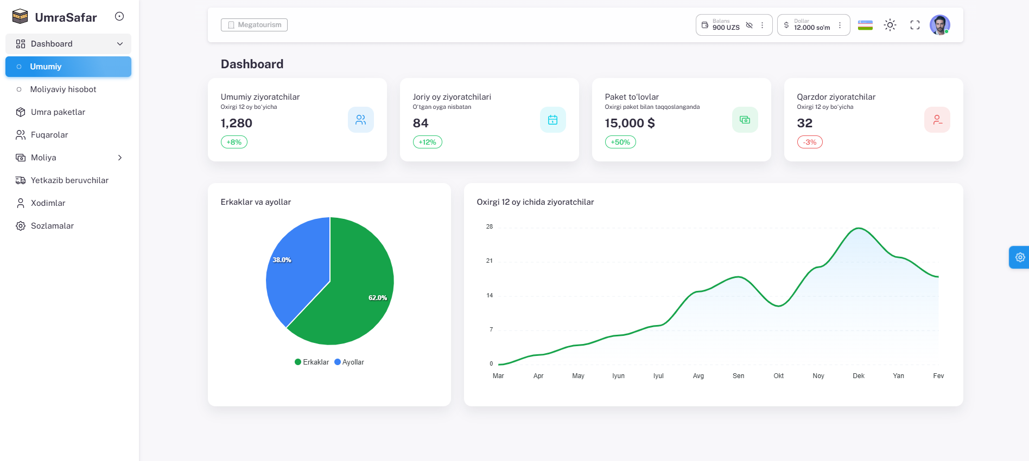
Task: Click the Moliya wallet icon
Action: pos(21,158)
